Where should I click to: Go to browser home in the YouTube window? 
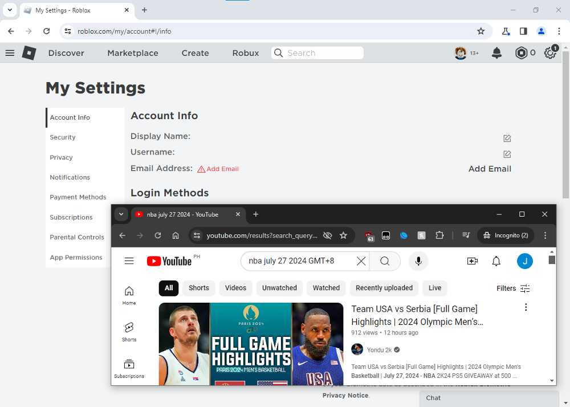point(176,235)
